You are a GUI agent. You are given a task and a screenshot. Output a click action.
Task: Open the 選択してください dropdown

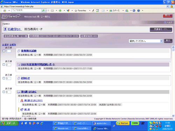[146, 41]
